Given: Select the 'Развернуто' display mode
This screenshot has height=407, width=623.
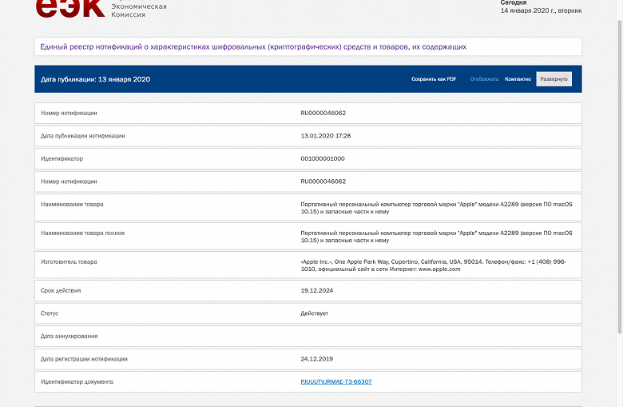Looking at the screenshot, I should pos(554,79).
